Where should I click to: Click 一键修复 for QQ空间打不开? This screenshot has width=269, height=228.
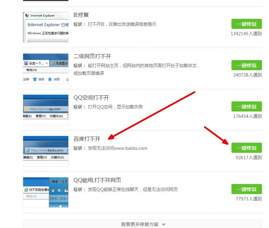coord(247,106)
